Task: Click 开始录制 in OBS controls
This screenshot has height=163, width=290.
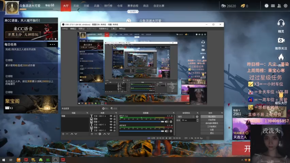Action: tap(212, 120)
